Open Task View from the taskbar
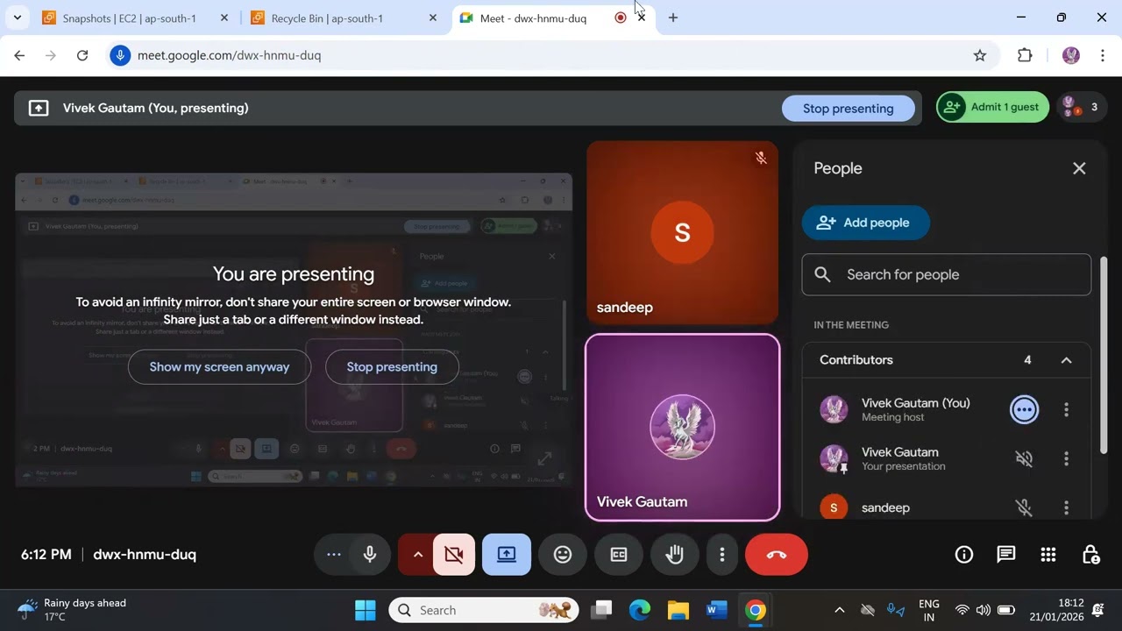Screen dimensions: 1122x631 pyautogui.click(x=601, y=610)
